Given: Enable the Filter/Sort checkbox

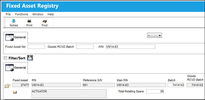Looking at the screenshot, I should (x=5, y=58).
